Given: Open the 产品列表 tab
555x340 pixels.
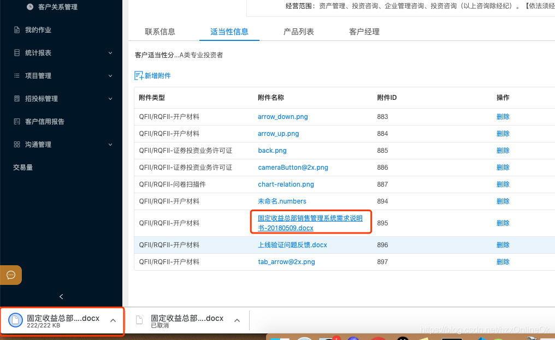Looking at the screenshot, I should (x=298, y=32).
